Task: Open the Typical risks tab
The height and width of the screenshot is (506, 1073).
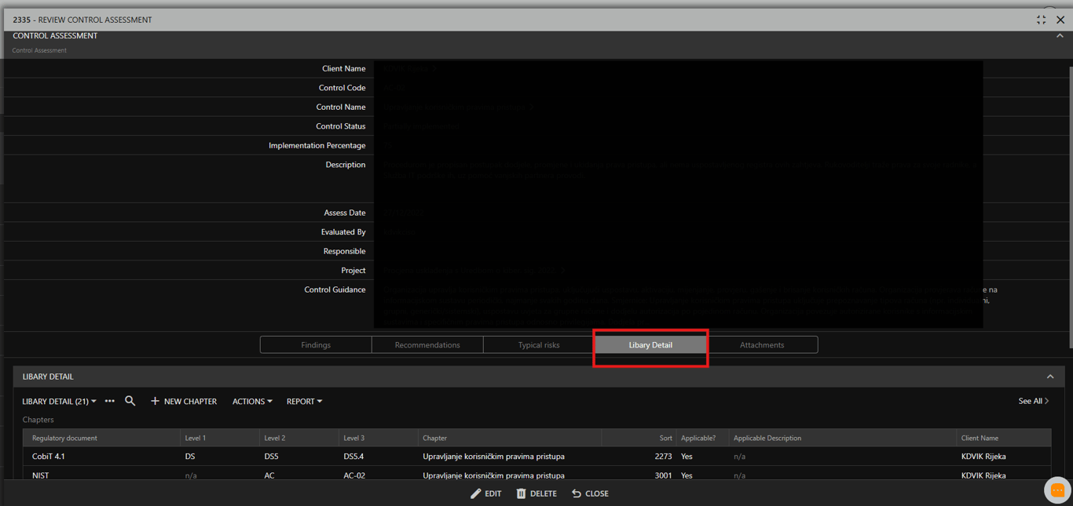Action: point(539,344)
